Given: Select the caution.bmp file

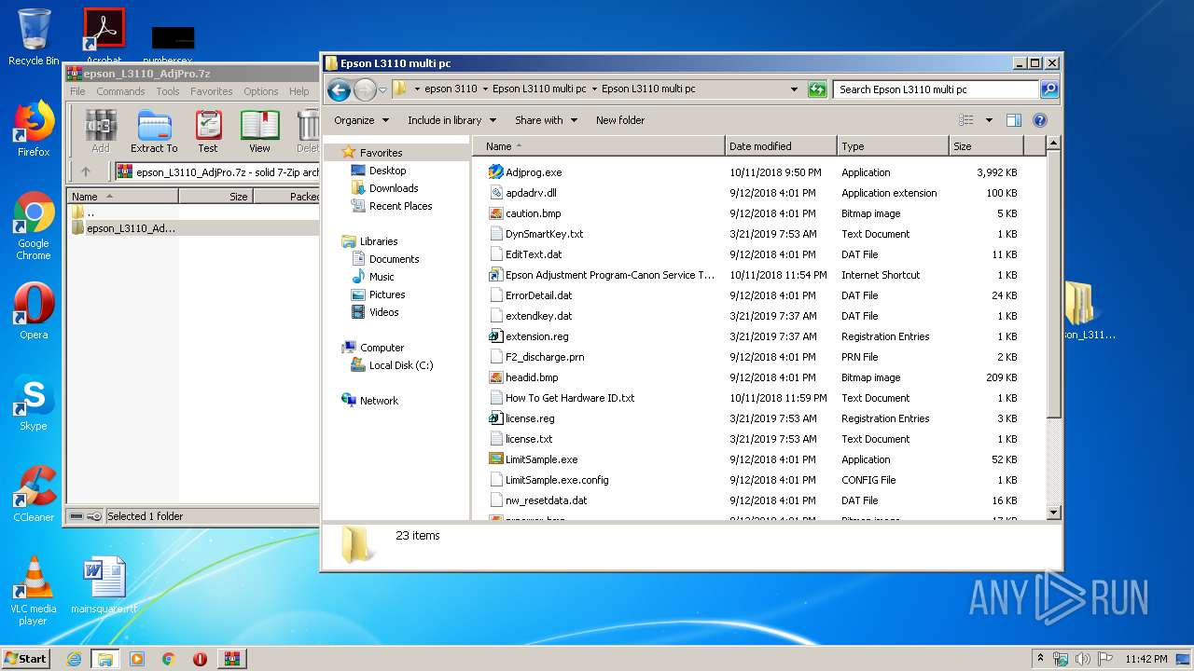Looking at the screenshot, I should pyautogui.click(x=534, y=213).
